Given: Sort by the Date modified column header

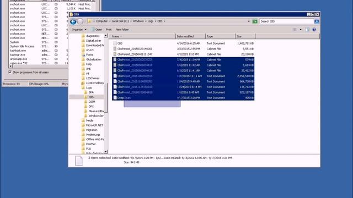Looking at the screenshot, I should click(190, 36).
